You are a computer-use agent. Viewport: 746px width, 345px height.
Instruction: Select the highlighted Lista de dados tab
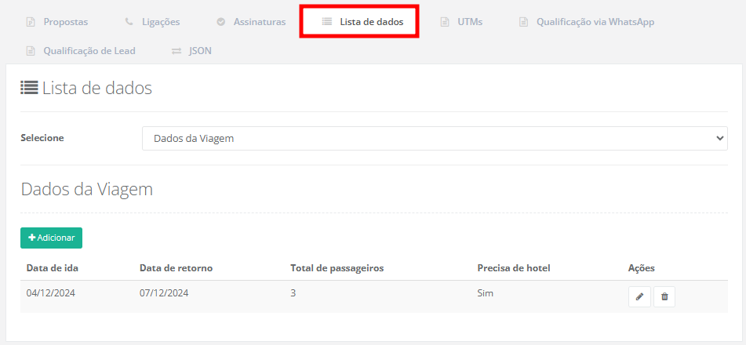[371, 22]
